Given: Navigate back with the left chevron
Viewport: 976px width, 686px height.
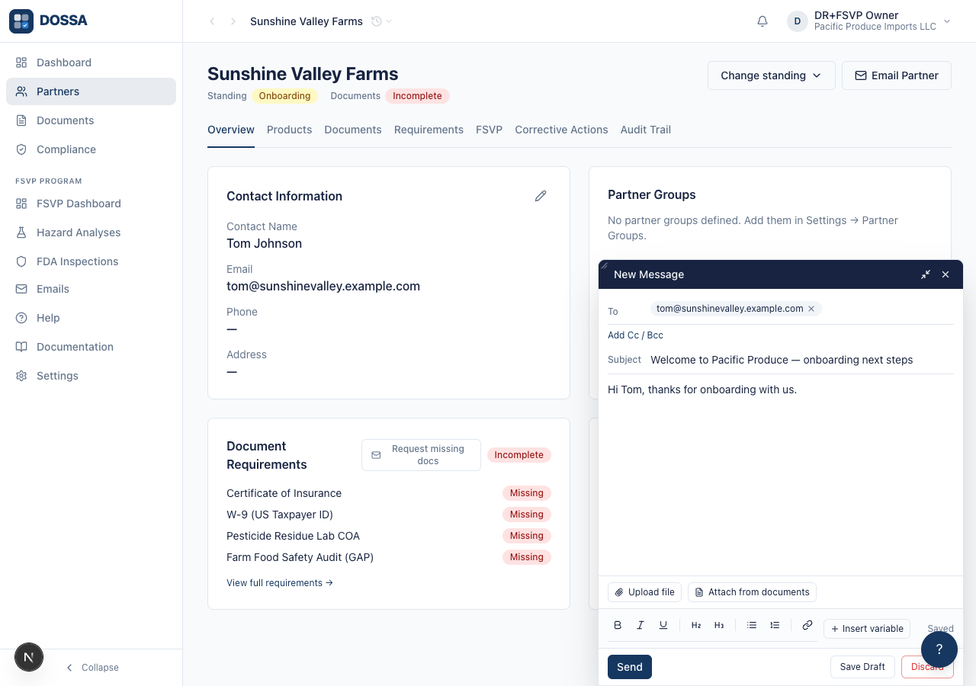Looking at the screenshot, I should [x=212, y=21].
